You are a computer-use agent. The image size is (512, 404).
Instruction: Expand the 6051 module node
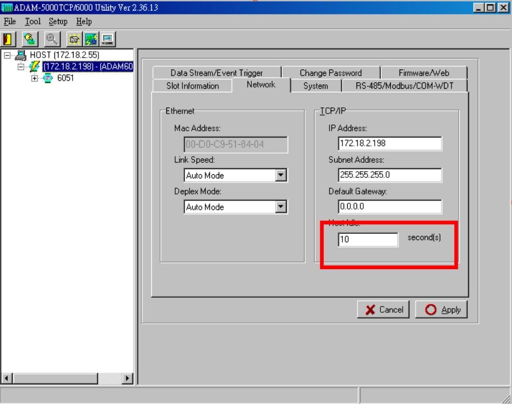click(x=34, y=78)
